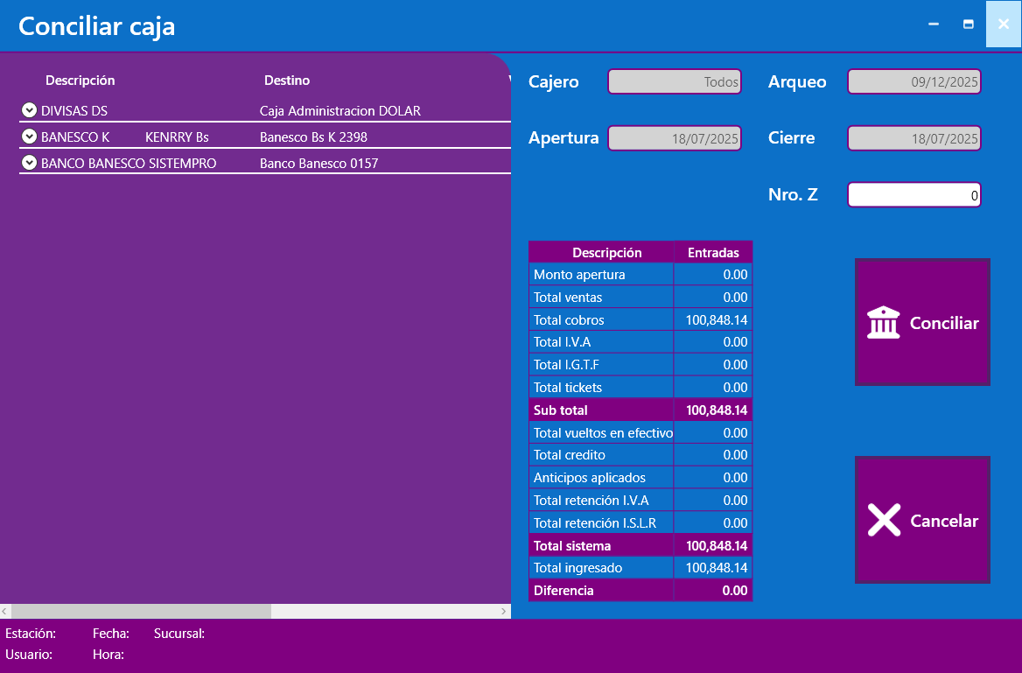The image size is (1022, 673).
Task: Click the Destino column header
Action: click(x=287, y=81)
